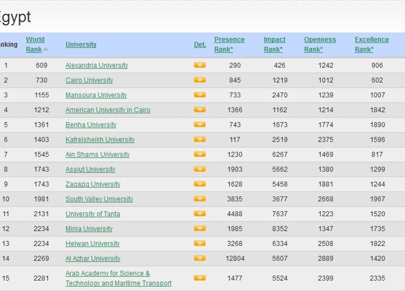The width and height of the screenshot is (405, 291).
Task: Select impact rank value 426
Action: (x=279, y=65)
